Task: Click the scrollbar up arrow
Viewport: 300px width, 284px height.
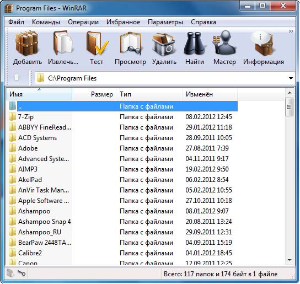Action: point(290,93)
